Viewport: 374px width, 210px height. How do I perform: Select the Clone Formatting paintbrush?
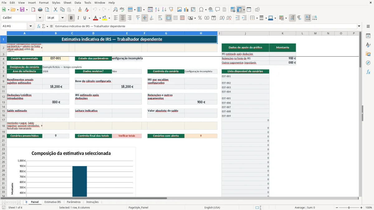point(80,10)
